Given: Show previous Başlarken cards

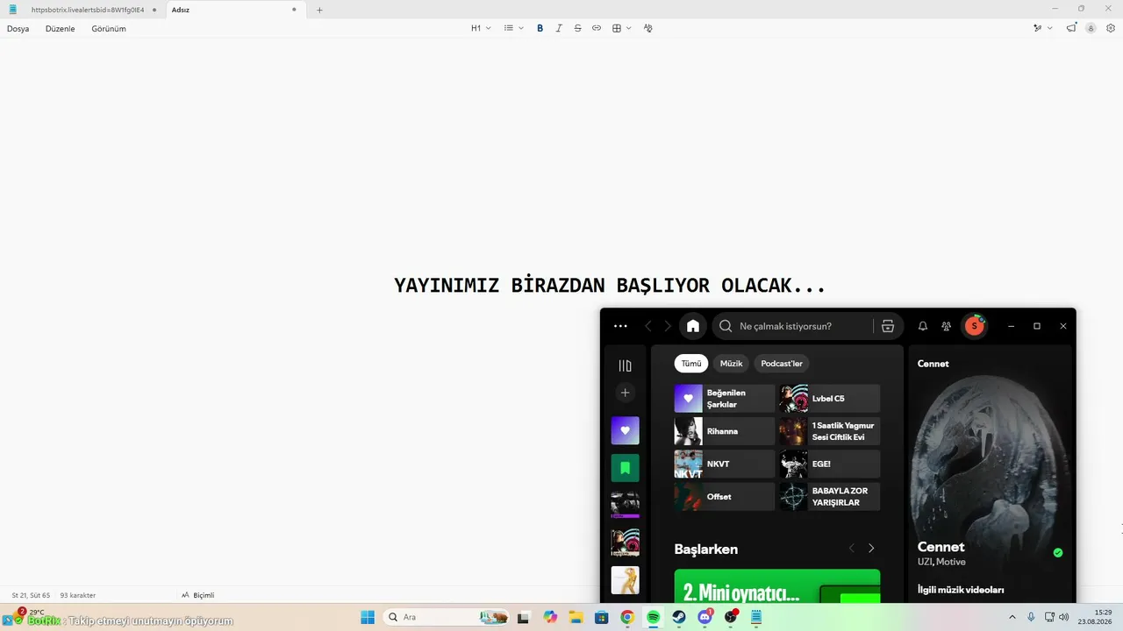Looking at the screenshot, I should point(851,549).
